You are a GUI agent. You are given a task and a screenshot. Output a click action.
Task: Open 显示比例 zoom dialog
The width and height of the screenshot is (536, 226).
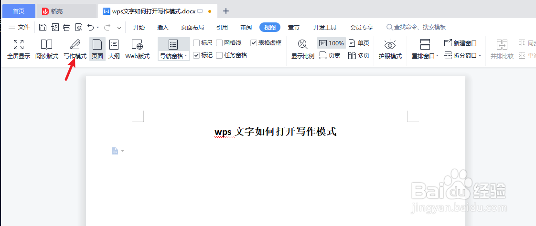(x=303, y=50)
